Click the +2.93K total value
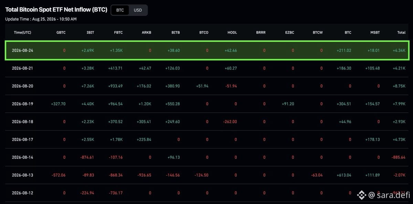413x204 pixels. pos(399,122)
